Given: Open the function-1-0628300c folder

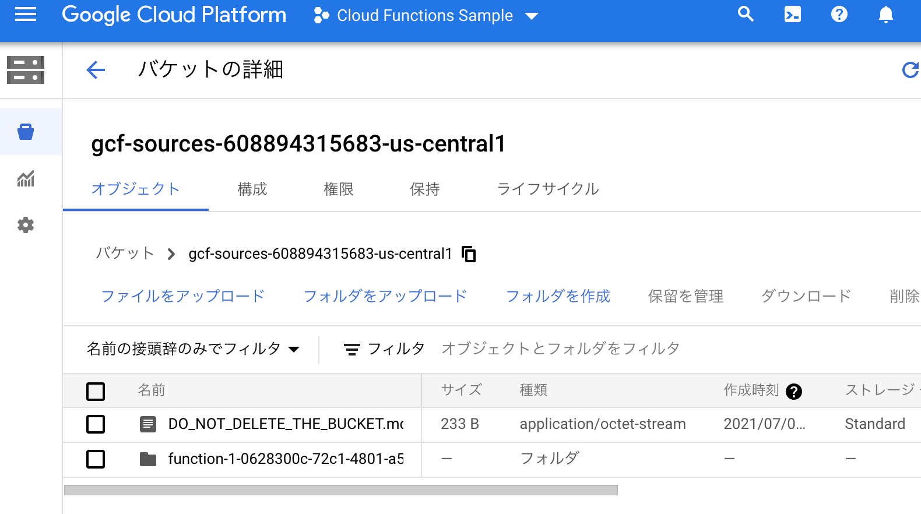Looking at the screenshot, I should (x=286, y=459).
